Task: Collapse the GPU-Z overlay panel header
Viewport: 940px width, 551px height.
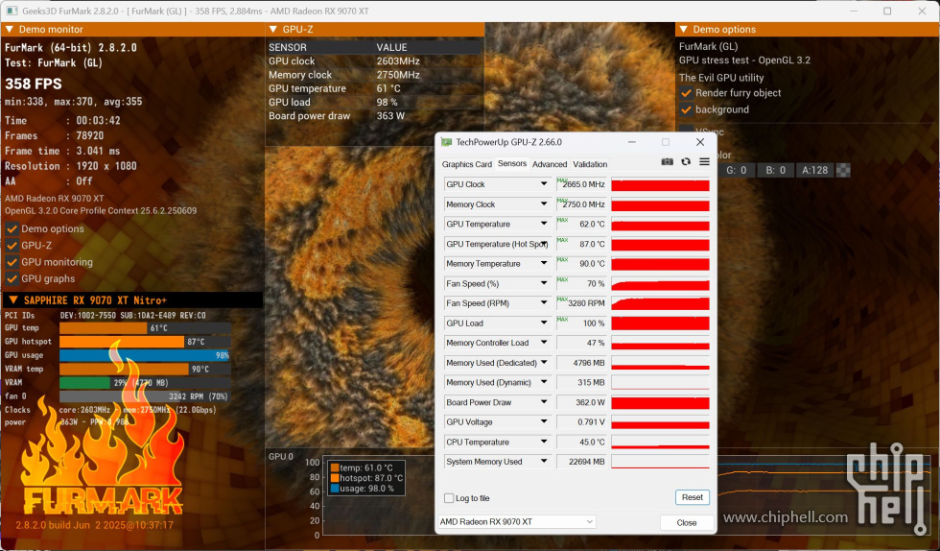Action: tap(273, 30)
